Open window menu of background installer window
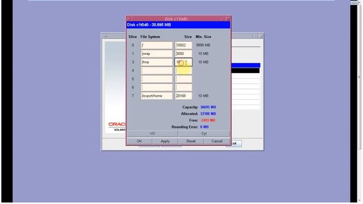The image size is (363, 204). (x=104, y=36)
